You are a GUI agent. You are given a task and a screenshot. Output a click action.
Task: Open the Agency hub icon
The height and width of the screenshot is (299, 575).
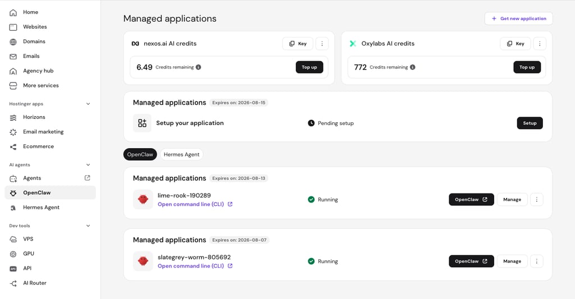tap(13, 71)
